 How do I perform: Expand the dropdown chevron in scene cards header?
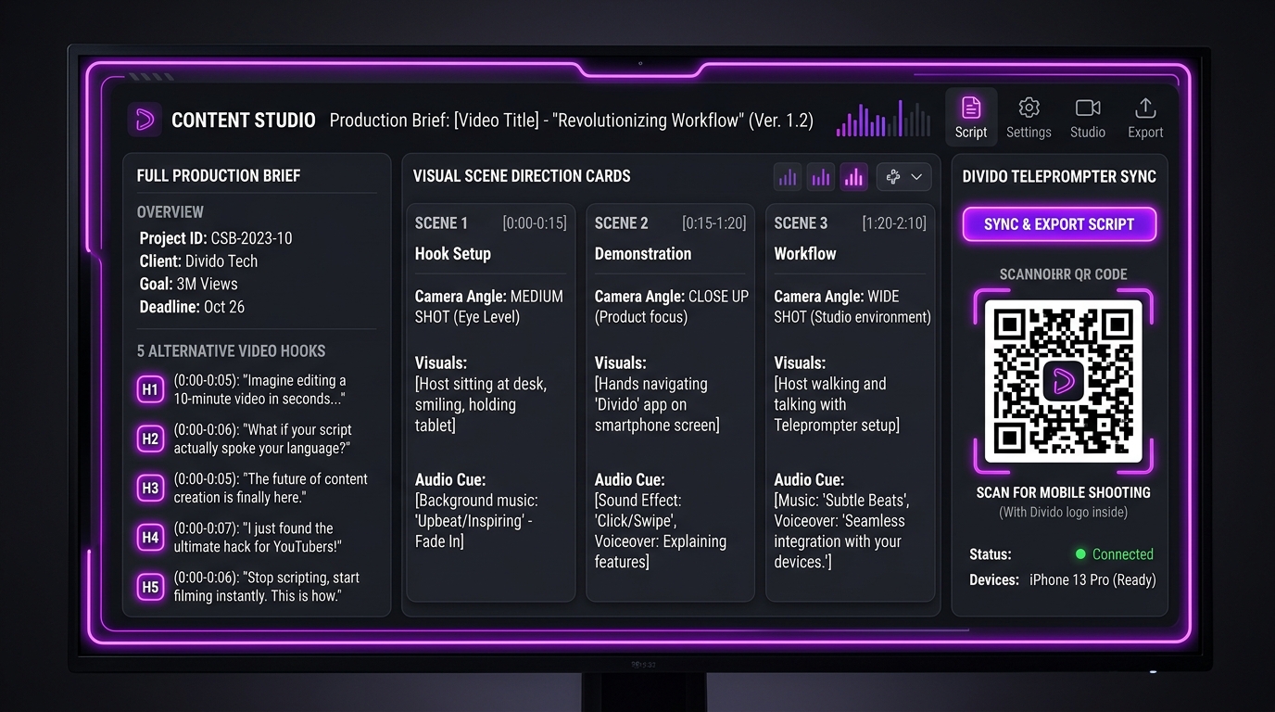tap(916, 177)
